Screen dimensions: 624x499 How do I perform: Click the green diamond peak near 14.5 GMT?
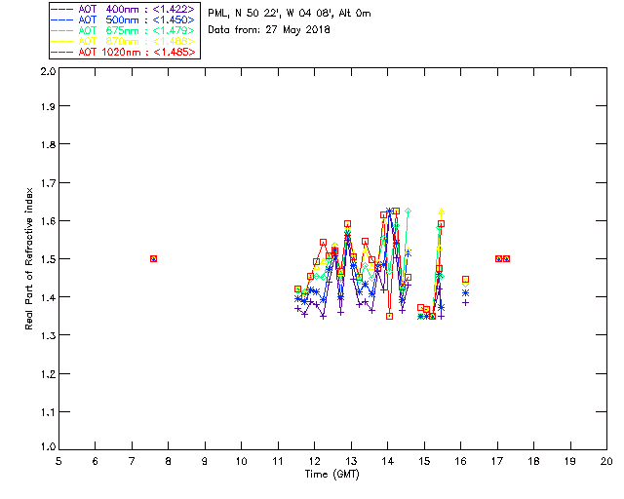click(408, 211)
